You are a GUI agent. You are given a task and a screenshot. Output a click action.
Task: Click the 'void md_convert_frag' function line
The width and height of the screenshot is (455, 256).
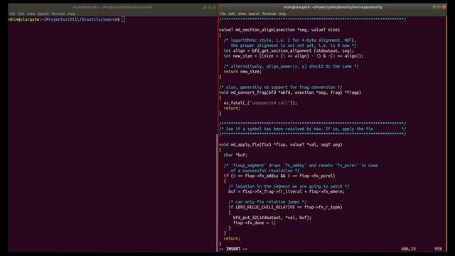[290, 92]
